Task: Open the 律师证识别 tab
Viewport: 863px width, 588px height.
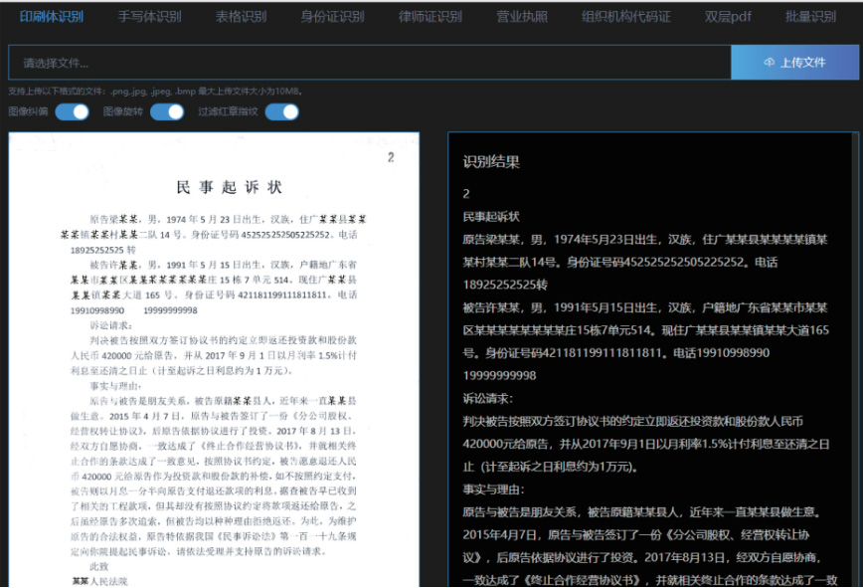Action: coord(431,17)
